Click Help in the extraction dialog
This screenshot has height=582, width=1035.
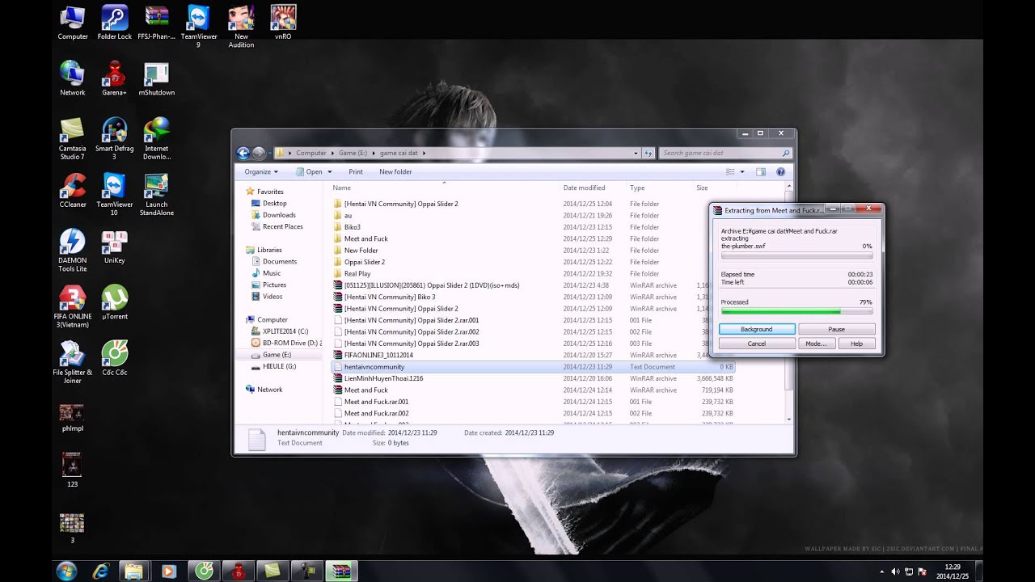pos(856,344)
